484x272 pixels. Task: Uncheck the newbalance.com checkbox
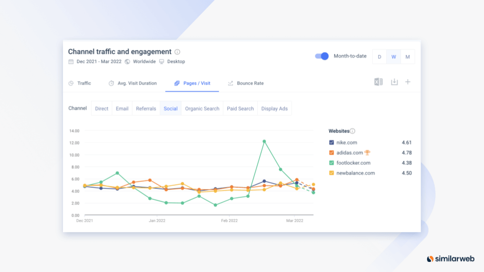(x=332, y=173)
